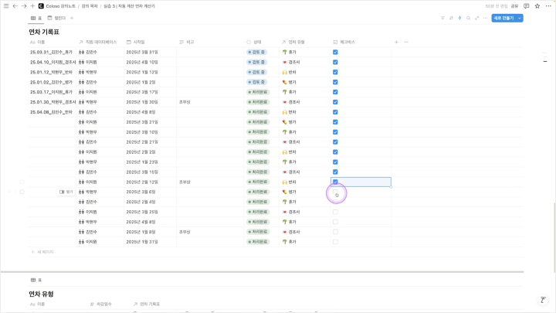Uncheck checkbox for 25.01.02 김민수 row
The height and width of the screenshot is (313, 556).
pyautogui.click(x=335, y=82)
